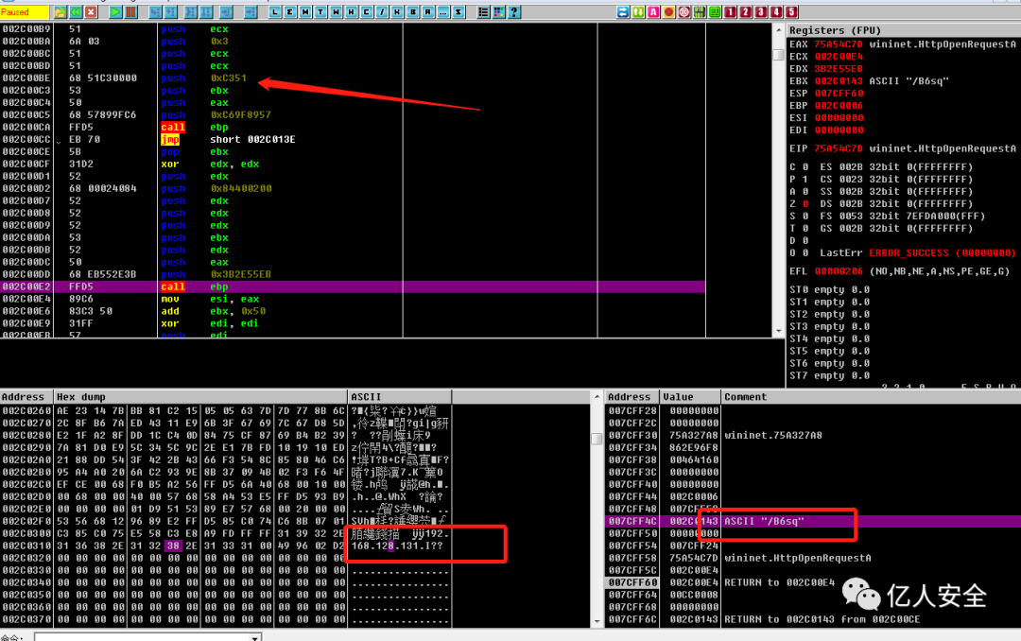The width and height of the screenshot is (1021, 641).
Task: Click the dump pane Hex dump column header
Action: coord(200,397)
